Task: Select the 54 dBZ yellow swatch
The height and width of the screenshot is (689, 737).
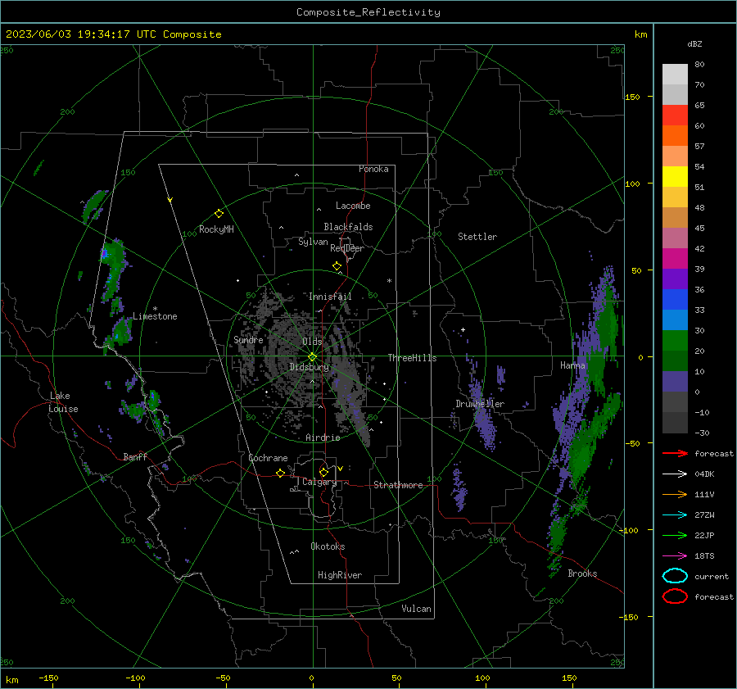Action: (x=675, y=177)
